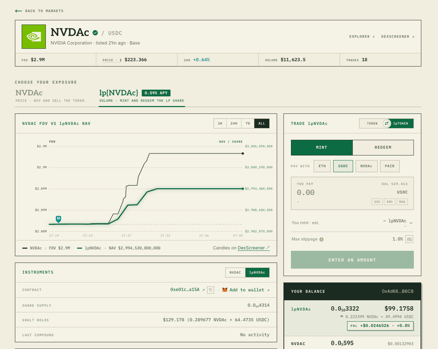The image size is (438, 349).
Task: Click the 1.0% slippage value
Action: 398,239
